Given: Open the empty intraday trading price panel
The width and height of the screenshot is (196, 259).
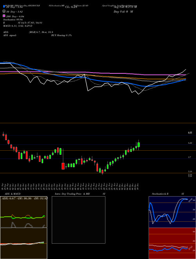Looking at the screenshot, I should tap(78, 220).
